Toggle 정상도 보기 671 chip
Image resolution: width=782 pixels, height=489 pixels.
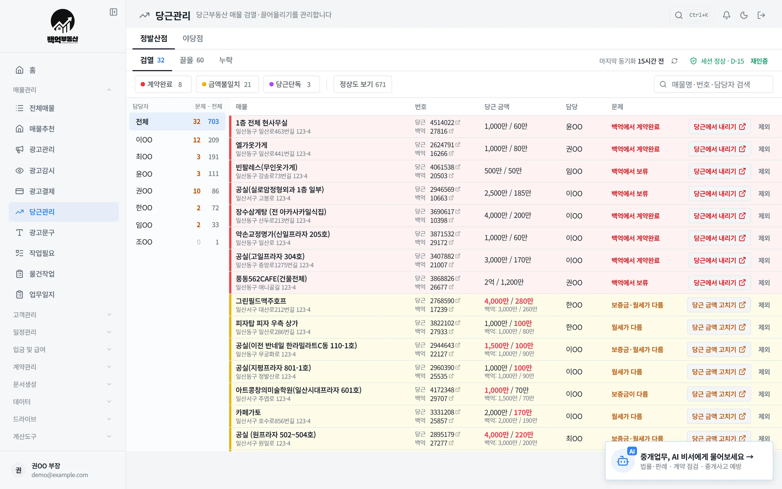coord(363,84)
